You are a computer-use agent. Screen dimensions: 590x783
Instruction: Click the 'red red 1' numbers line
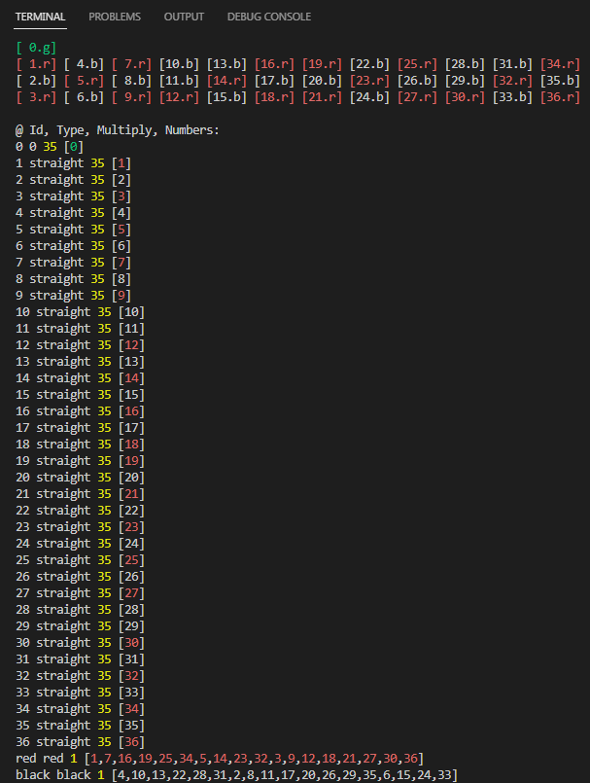(219, 758)
